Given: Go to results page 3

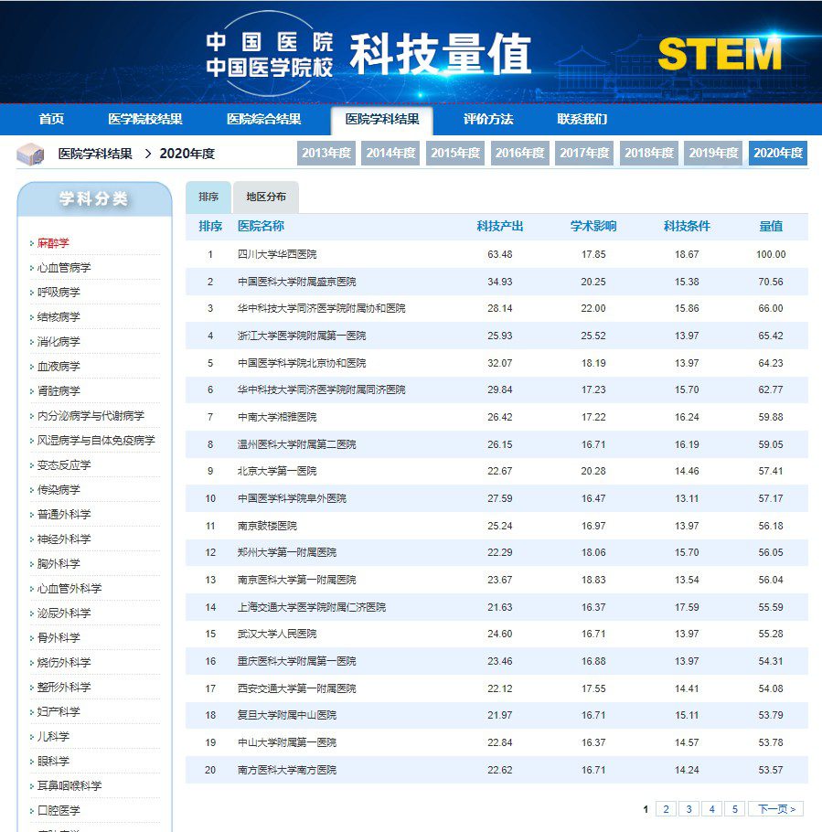Looking at the screenshot, I should pyautogui.click(x=689, y=808).
